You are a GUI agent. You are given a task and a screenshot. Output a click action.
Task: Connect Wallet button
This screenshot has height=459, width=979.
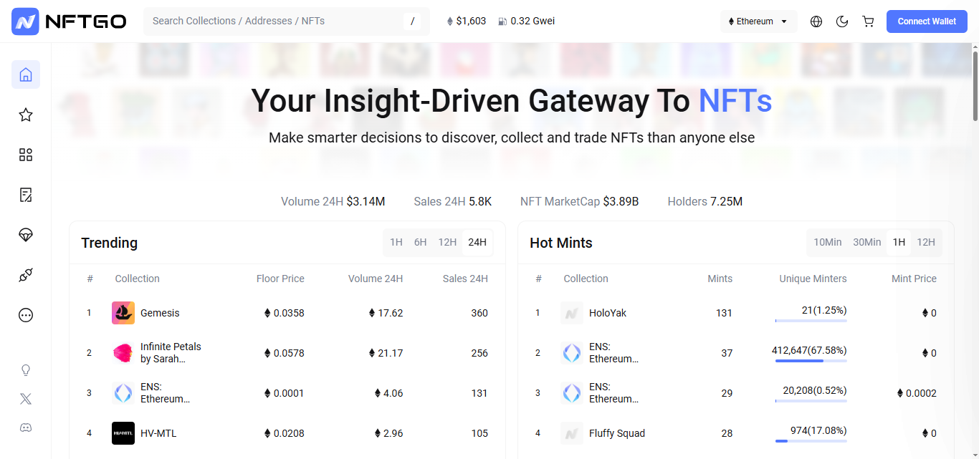[927, 21]
